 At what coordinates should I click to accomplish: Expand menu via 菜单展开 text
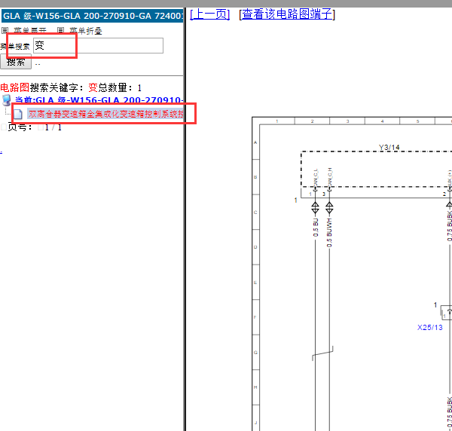point(30,31)
